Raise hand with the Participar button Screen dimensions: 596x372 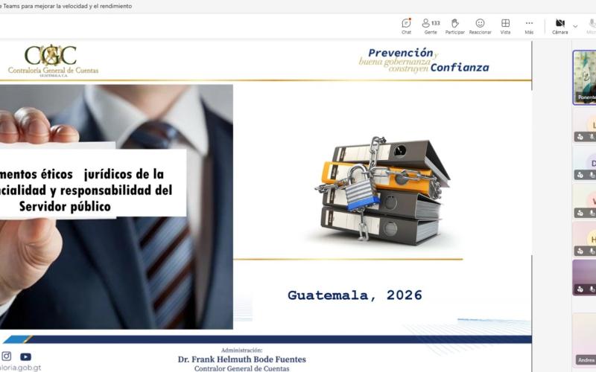tap(455, 27)
